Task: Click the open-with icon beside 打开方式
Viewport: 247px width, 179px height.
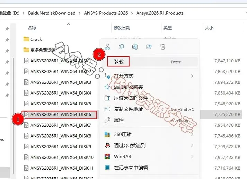Action: pos(107,76)
